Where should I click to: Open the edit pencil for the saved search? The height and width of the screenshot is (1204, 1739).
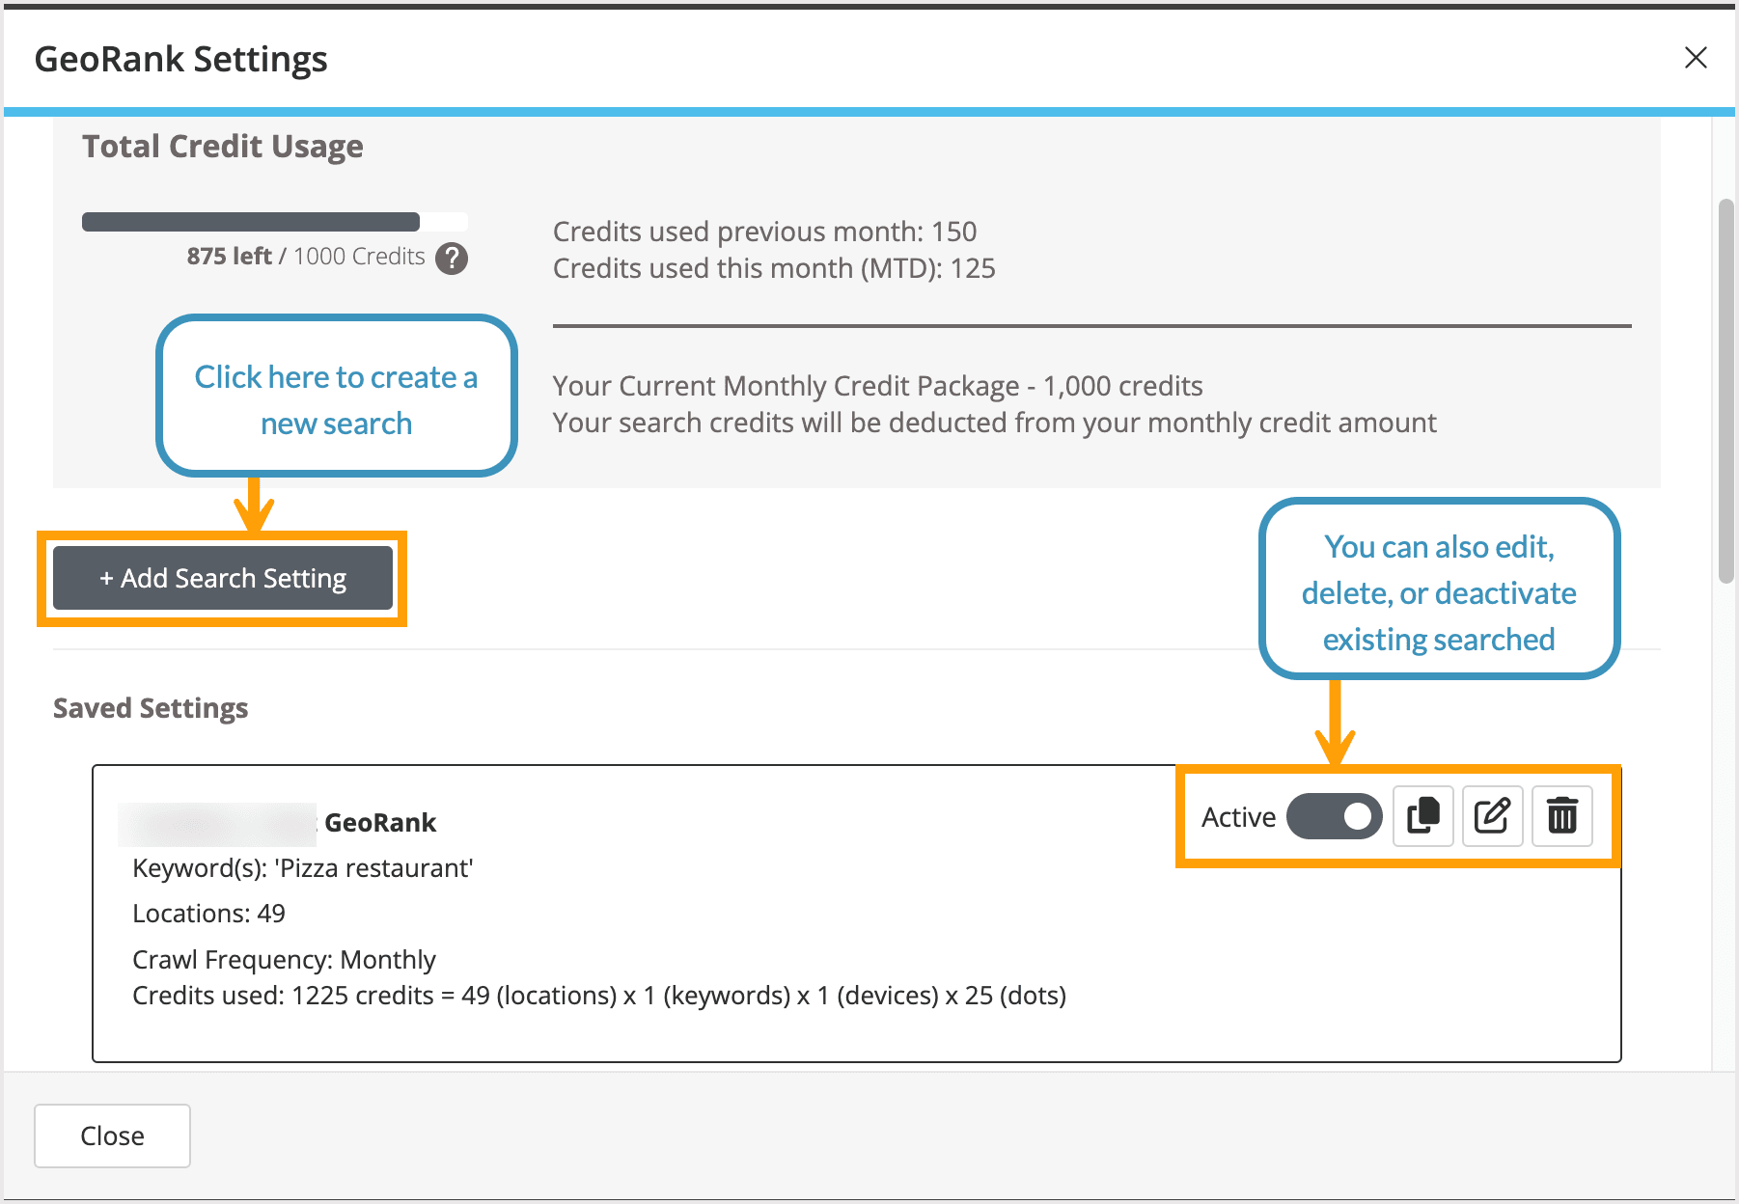pos(1492,816)
